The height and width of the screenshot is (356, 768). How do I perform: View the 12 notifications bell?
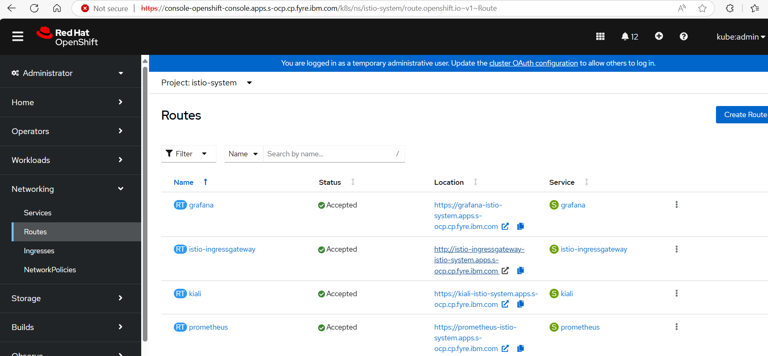point(630,37)
